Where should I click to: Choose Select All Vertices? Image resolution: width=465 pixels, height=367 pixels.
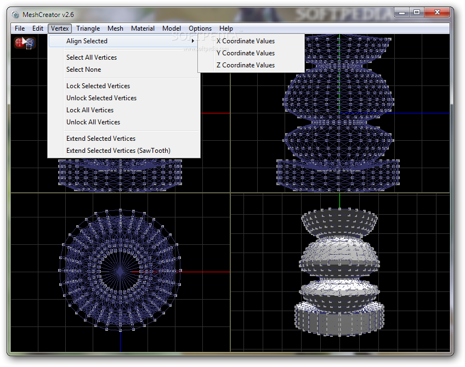pyautogui.click(x=124, y=58)
